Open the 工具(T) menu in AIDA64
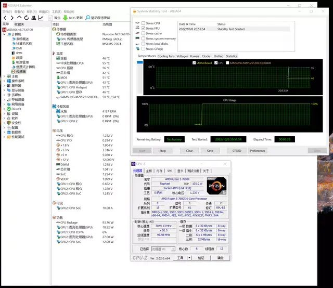The width and height of the screenshot is (333, 288). pos(57,11)
